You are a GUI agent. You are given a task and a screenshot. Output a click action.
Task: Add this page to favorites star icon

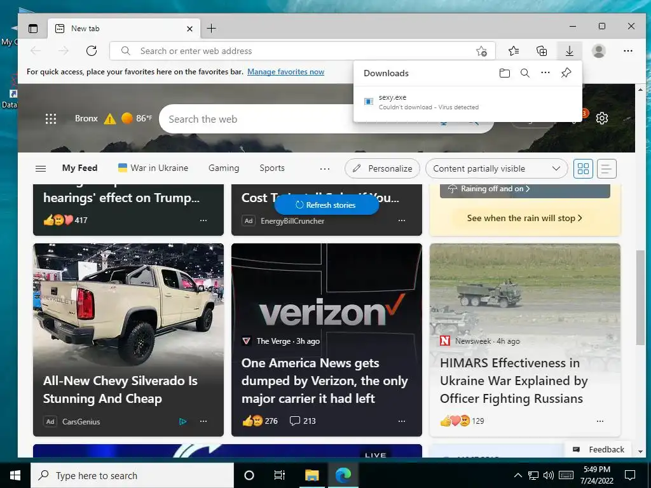coord(481,51)
